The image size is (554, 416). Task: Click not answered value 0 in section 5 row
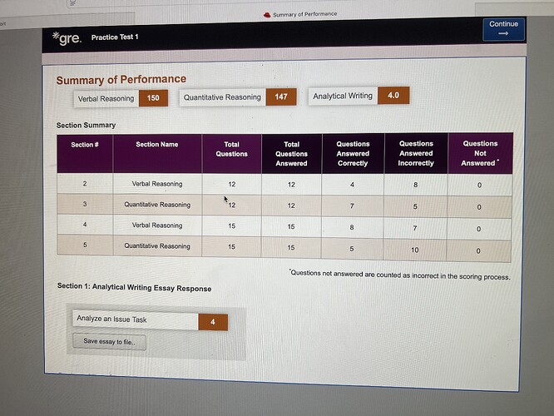[478, 251]
